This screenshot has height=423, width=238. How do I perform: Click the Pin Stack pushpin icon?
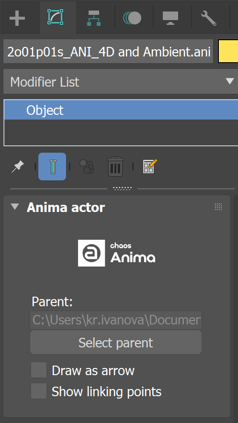[18, 167]
